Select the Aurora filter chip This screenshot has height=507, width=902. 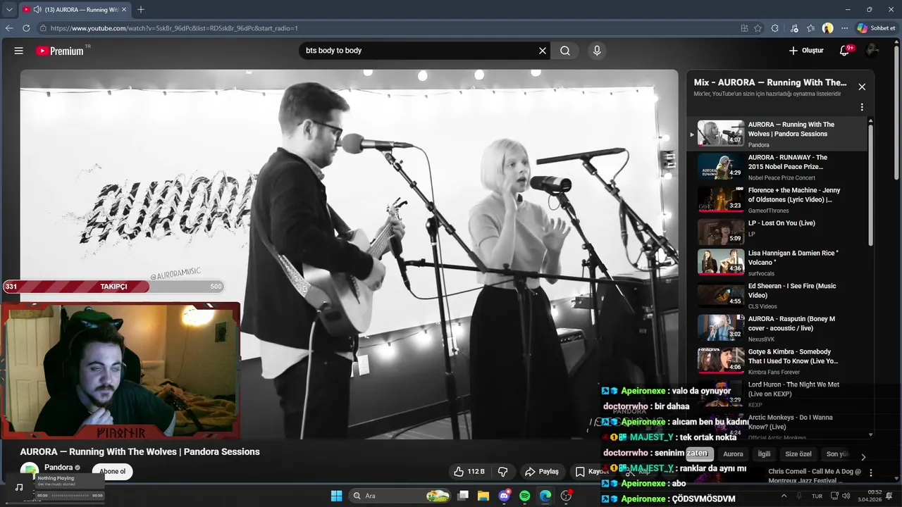[x=733, y=454]
